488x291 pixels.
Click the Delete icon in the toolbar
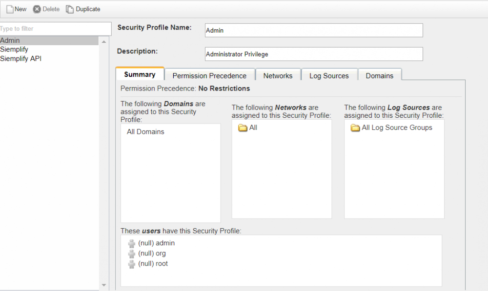click(x=37, y=9)
